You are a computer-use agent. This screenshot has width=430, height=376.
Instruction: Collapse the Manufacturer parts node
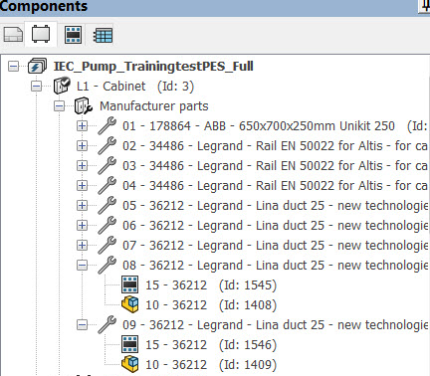click(60, 106)
